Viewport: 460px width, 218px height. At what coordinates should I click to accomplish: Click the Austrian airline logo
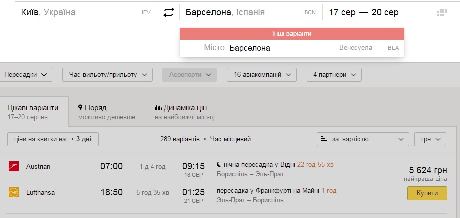coord(14,166)
